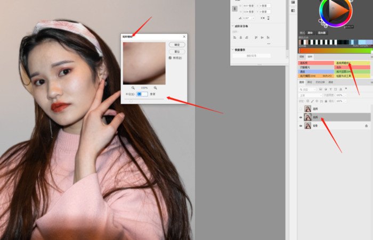This screenshot has height=240, width=373.
Task: Click the lock icon on background layer
Action: pos(366,126)
